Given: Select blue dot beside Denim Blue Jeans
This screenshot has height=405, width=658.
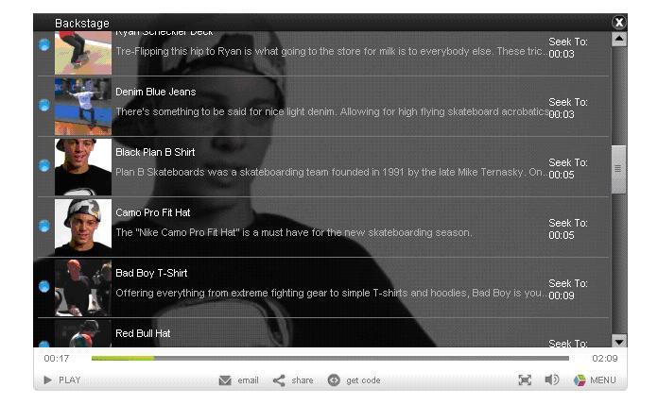Looking at the screenshot, I should click(x=44, y=105).
